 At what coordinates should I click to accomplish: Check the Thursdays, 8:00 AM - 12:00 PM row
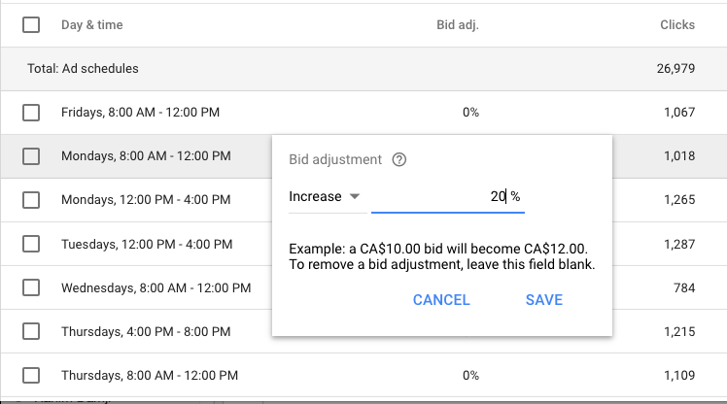tap(31, 375)
